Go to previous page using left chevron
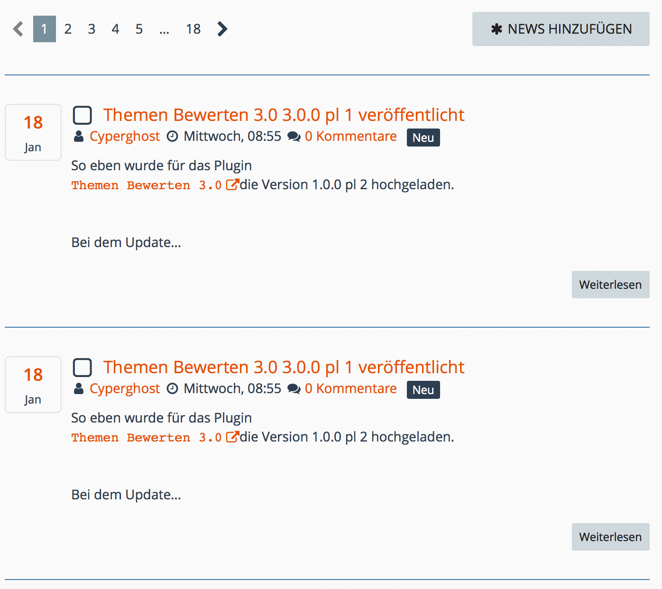 pos(18,29)
